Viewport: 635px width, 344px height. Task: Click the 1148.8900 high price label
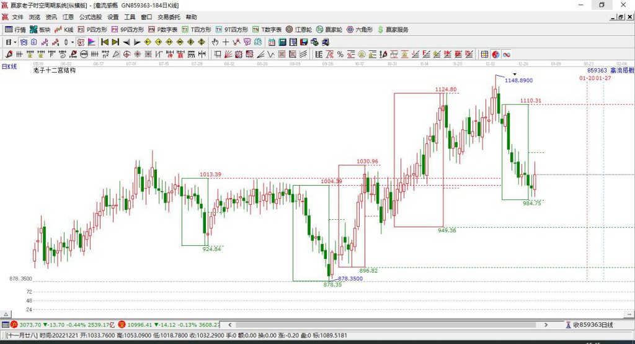[518, 80]
